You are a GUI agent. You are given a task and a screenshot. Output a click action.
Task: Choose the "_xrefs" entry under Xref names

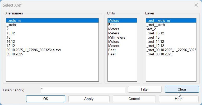(11, 25)
